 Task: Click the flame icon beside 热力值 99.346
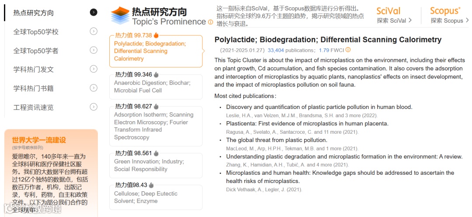point(156,75)
